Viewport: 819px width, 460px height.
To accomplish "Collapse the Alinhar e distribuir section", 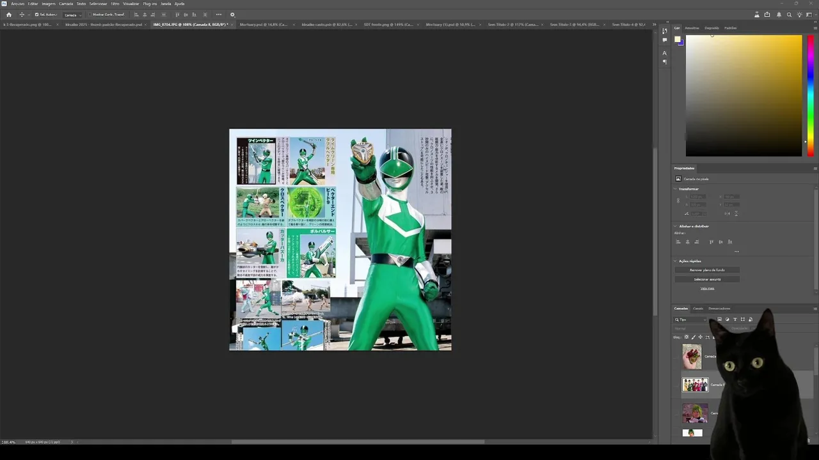I will click(x=675, y=226).
